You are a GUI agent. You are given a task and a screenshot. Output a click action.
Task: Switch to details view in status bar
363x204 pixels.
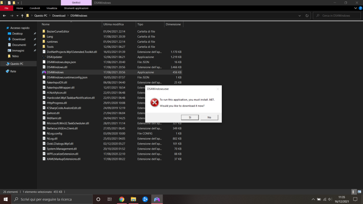tap(353, 192)
